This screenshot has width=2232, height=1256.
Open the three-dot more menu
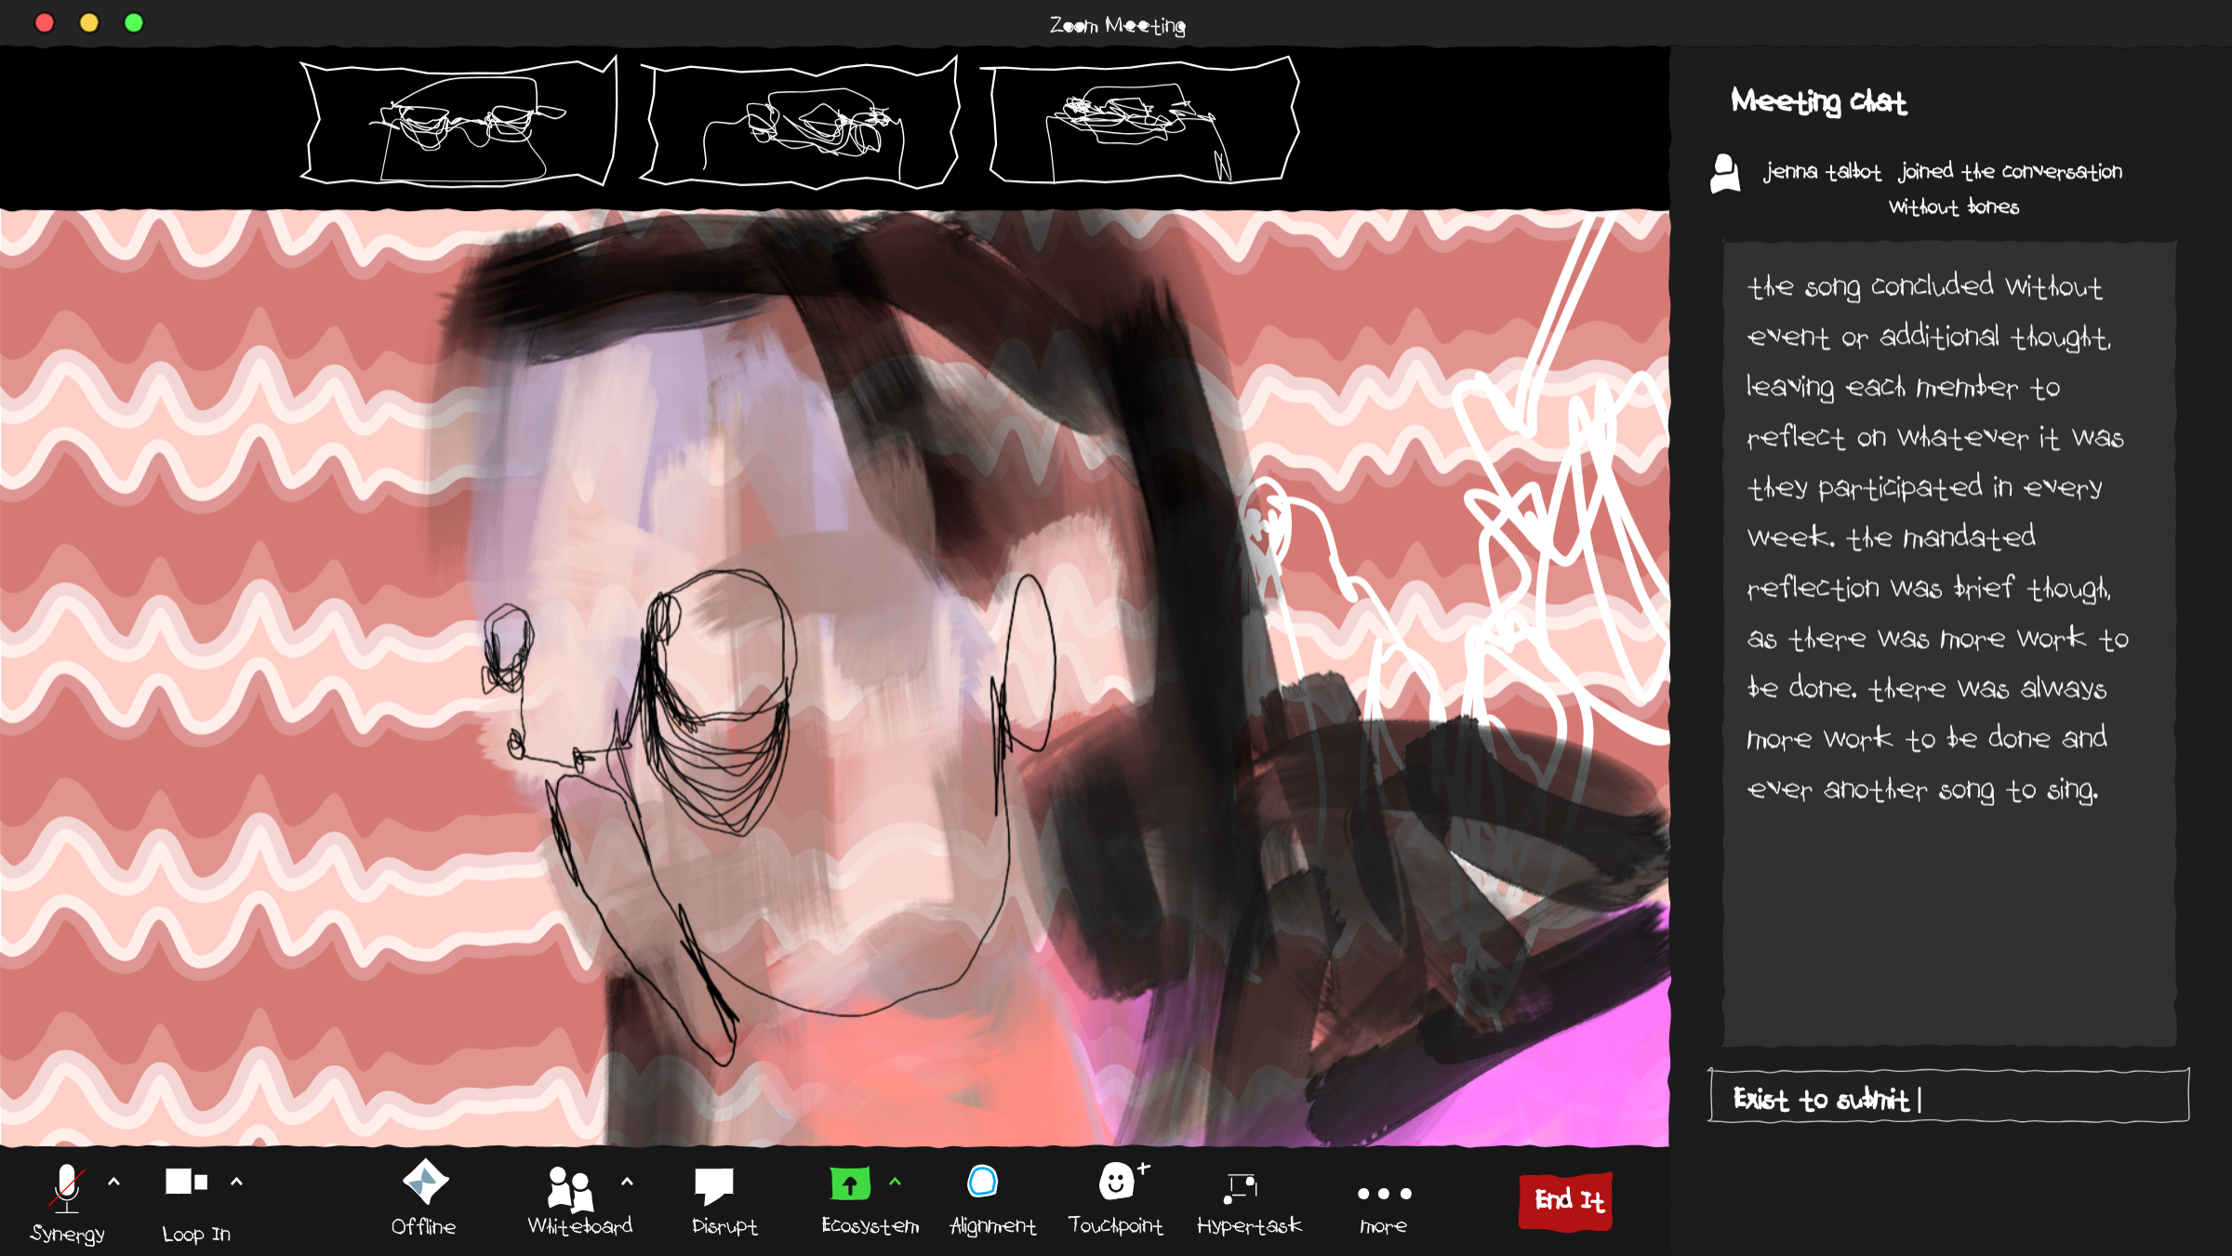(x=1384, y=1194)
